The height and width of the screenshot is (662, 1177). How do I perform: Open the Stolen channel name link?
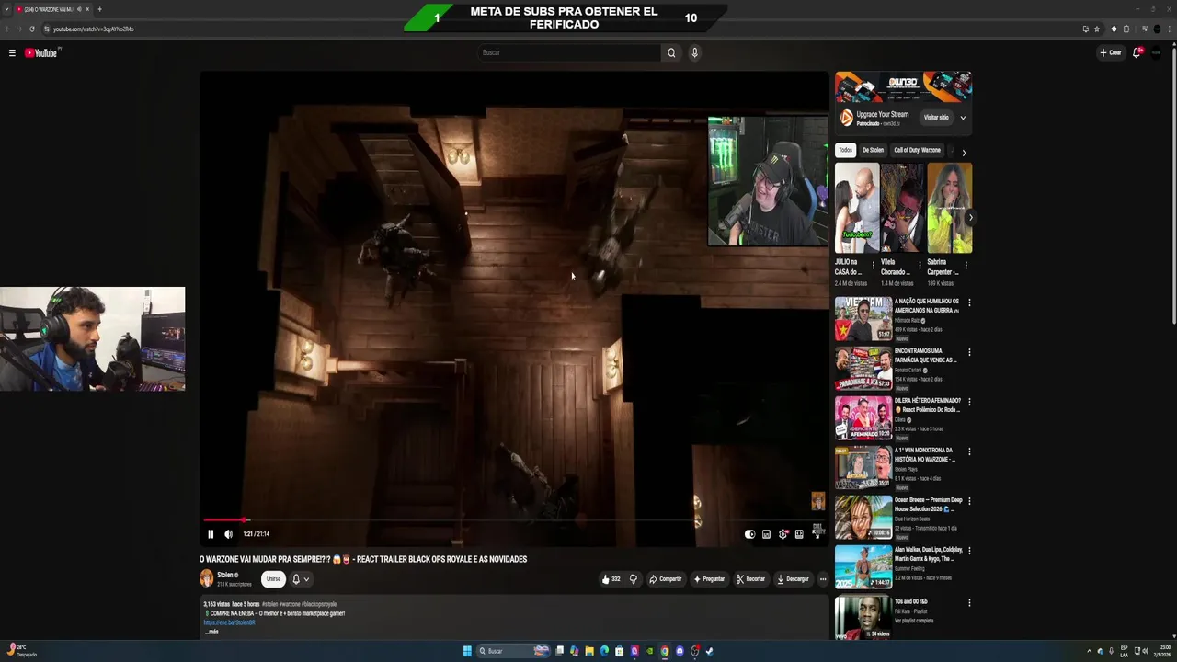pos(225,575)
